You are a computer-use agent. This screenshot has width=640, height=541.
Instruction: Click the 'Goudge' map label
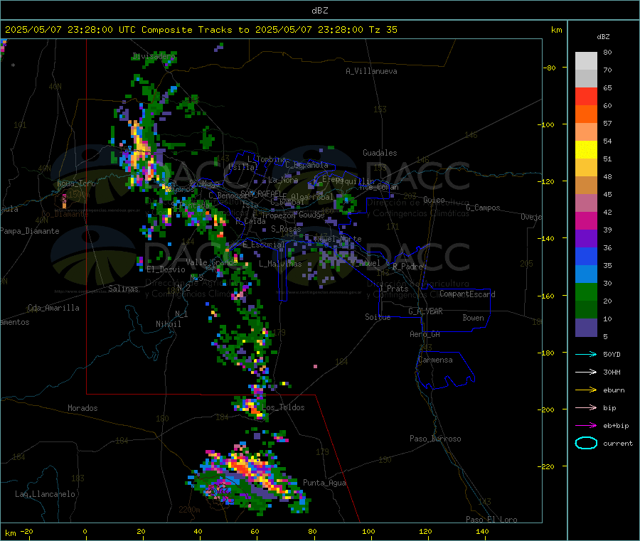(x=311, y=215)
